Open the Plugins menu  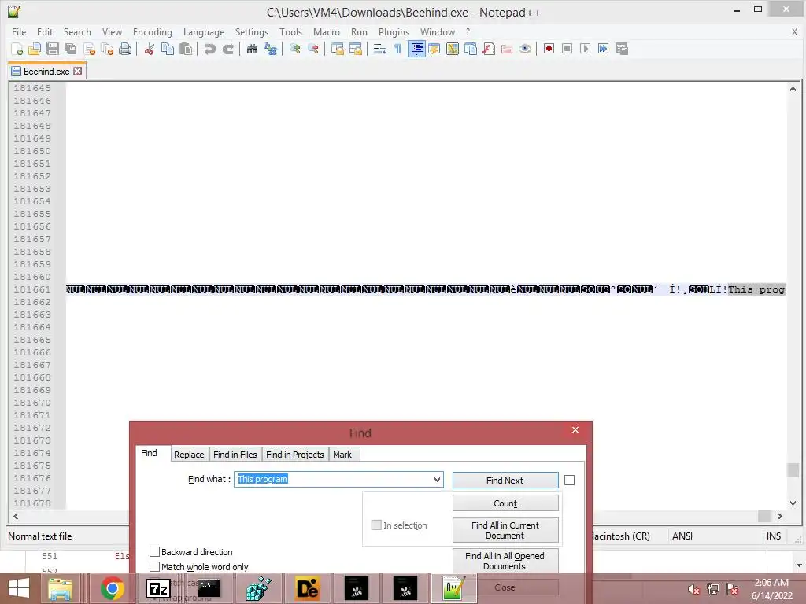pos(394,31)
